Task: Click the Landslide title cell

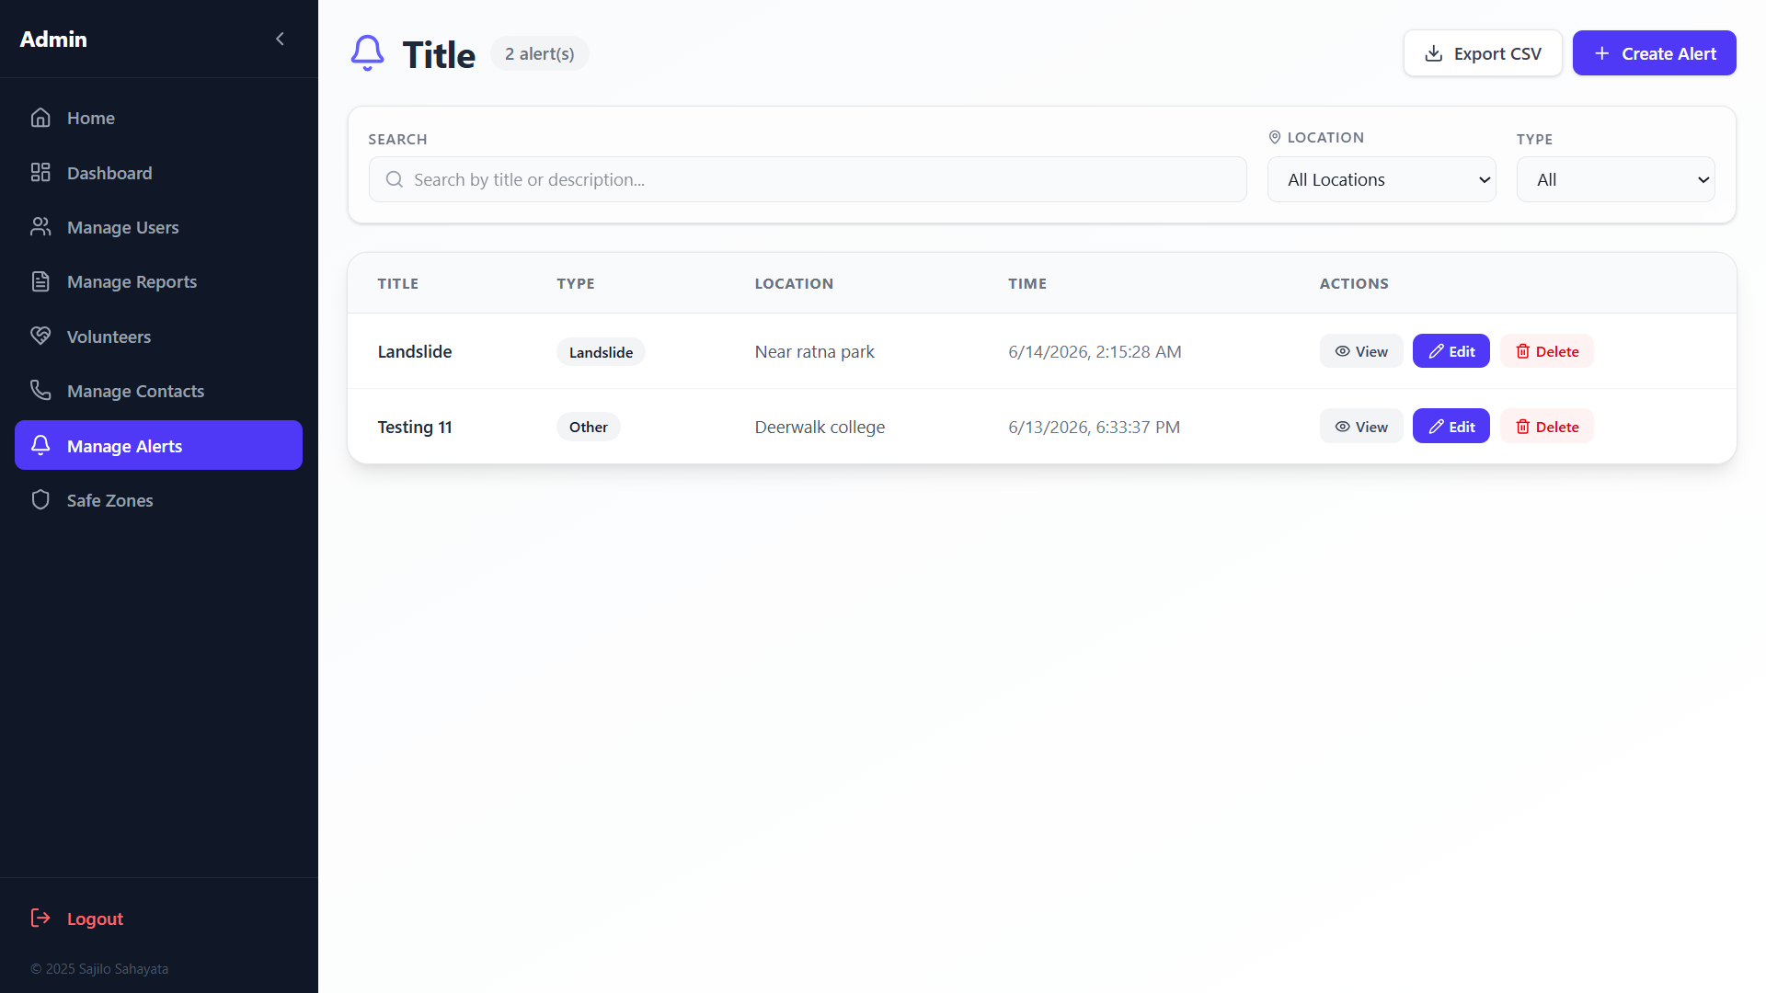Action: [x=415, y=351]
